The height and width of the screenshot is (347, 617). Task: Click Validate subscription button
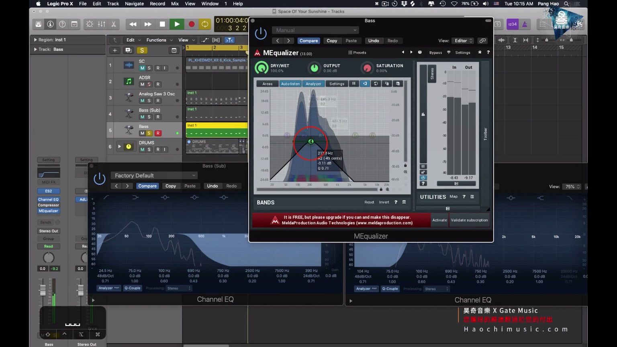[469, 220]
